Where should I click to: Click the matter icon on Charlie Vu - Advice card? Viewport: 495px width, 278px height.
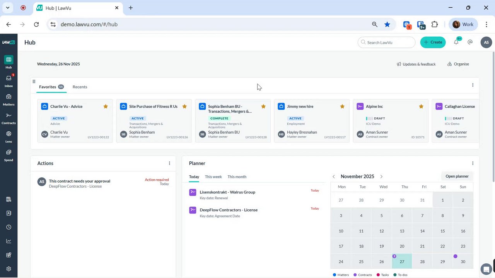(44, 106)
